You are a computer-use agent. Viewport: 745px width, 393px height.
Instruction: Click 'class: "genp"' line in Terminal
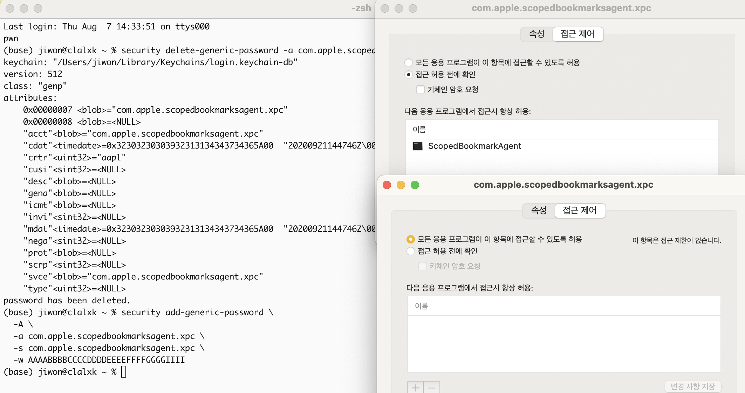(x=35, y=86)
